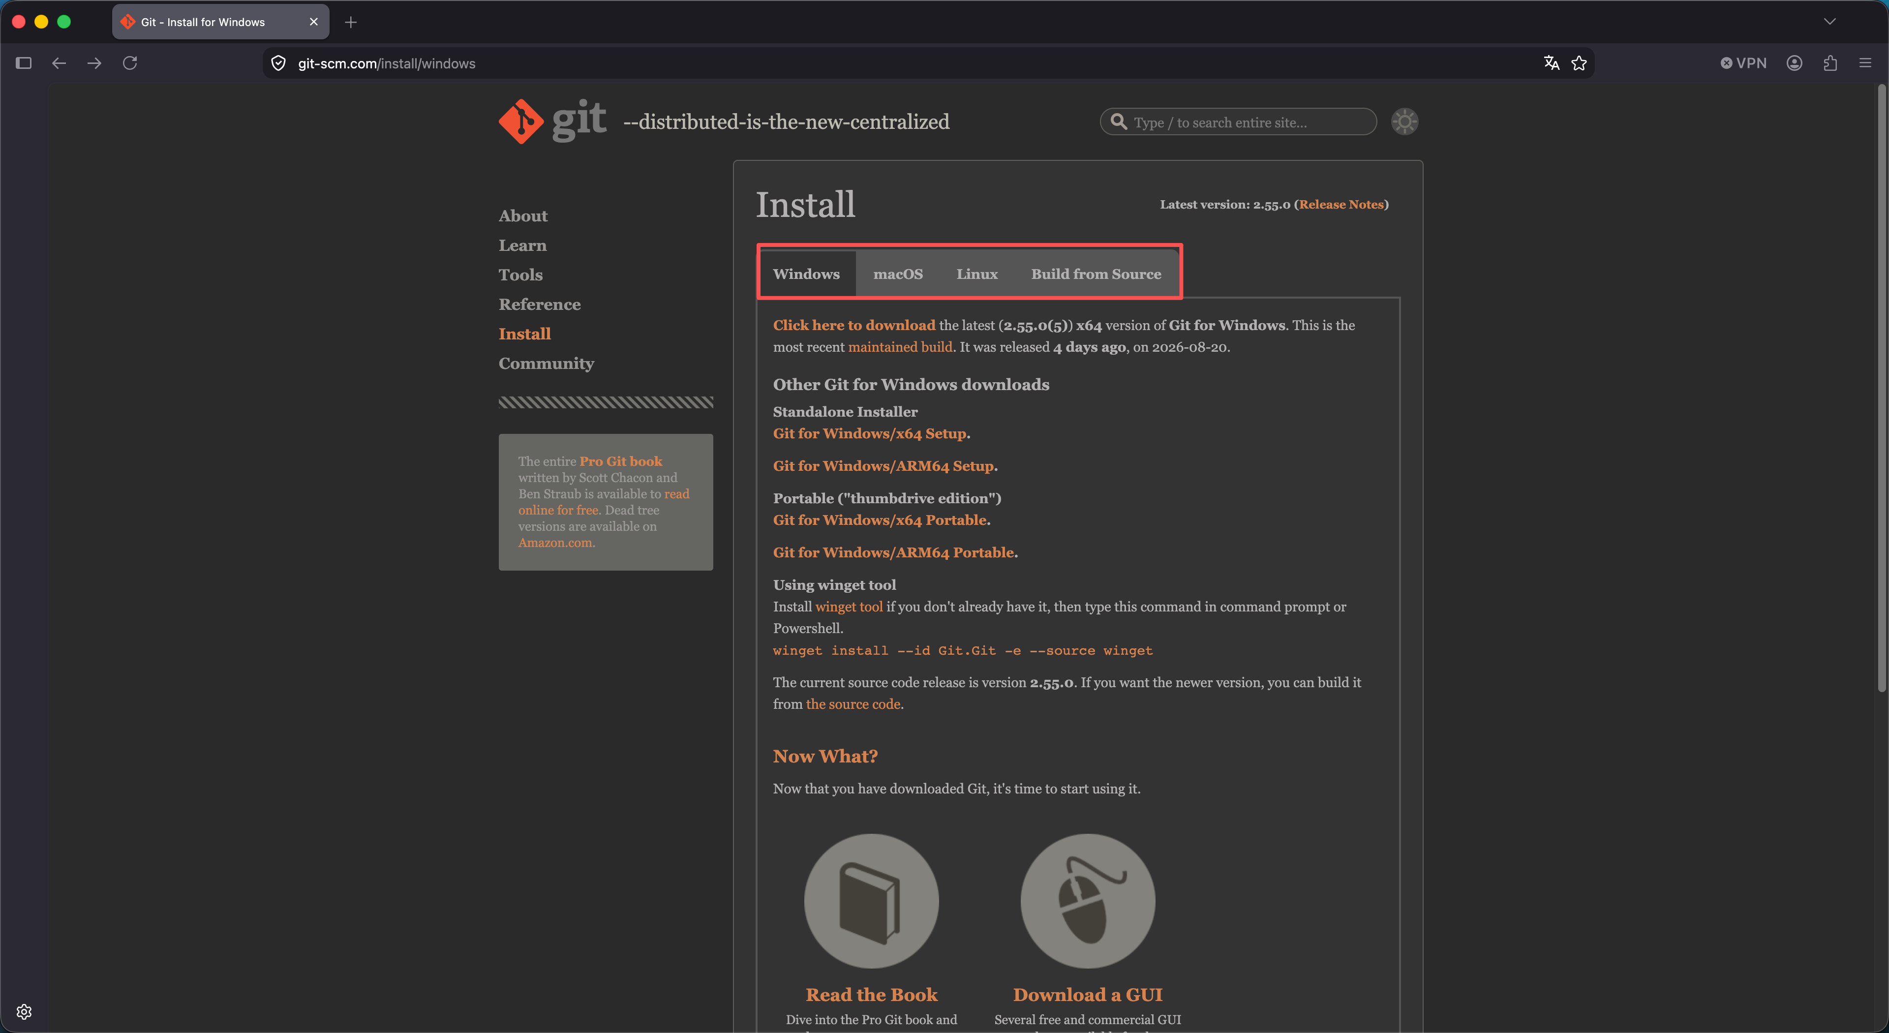
Task: Open the Community navigation item
Action: coord(547,364)
